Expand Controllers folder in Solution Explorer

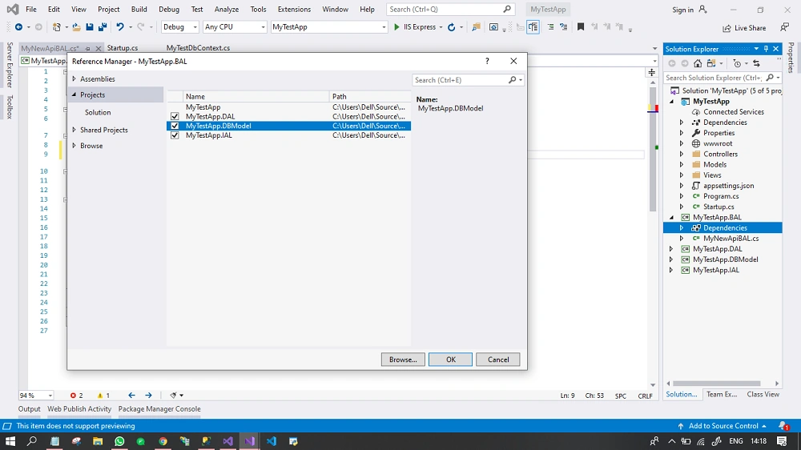682,154
